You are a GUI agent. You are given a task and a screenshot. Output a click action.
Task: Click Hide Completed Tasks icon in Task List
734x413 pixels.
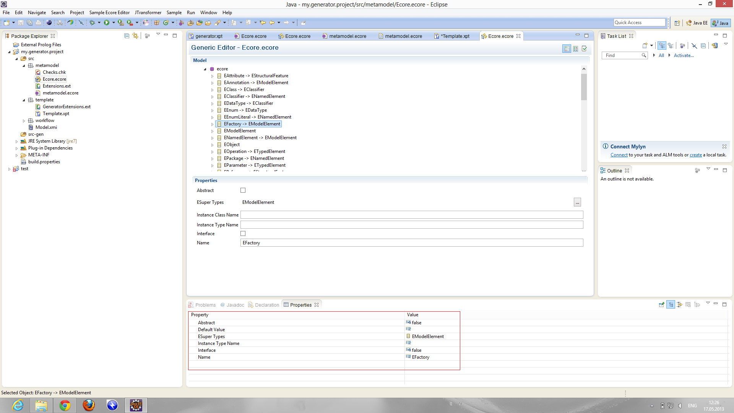coord(694,46)
